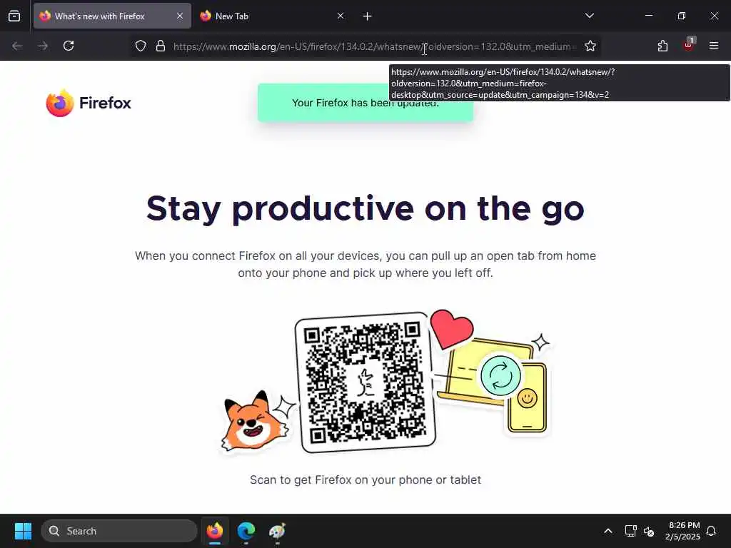The width and height of the screenshot is (731, 548).
Task: Open the Extensions puzzle icon
Action: [662, 46]
